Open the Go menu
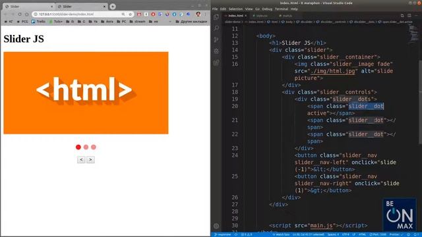422x237 pixels. pyautogui.click(x=257, y=9)
